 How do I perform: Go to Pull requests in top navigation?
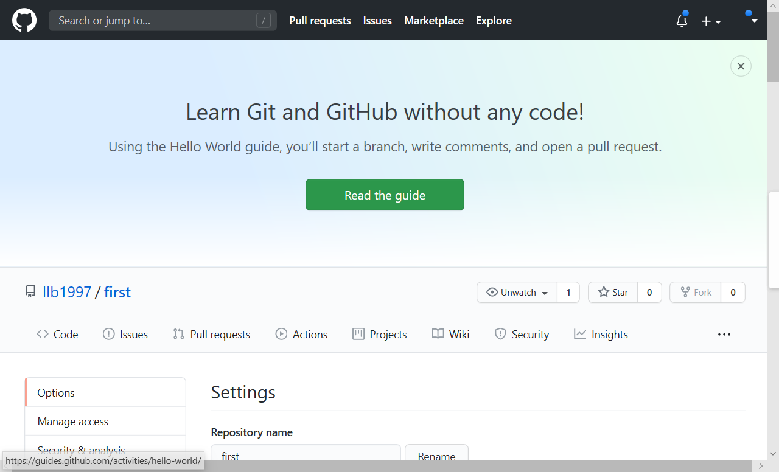pyautogui.click(x=320, y=20)
